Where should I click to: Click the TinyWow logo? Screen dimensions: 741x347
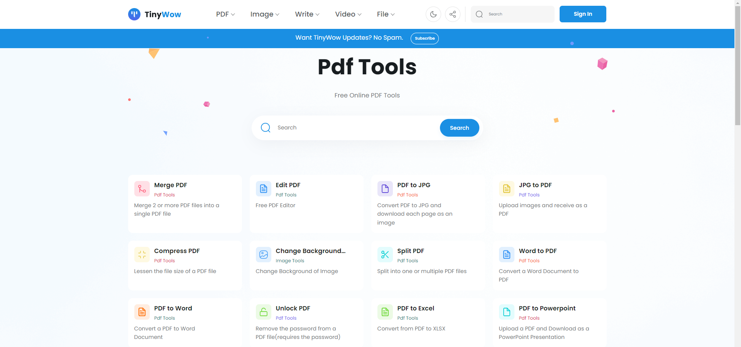(x=154, y=14)
